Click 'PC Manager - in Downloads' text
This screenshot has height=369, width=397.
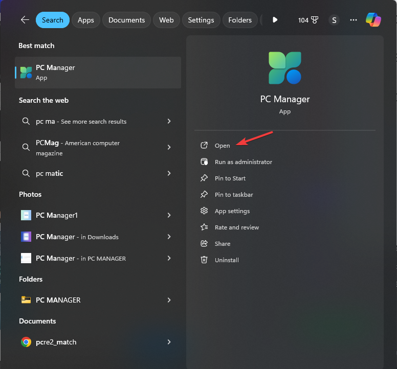pyautogui.click(x=77, y=237)
